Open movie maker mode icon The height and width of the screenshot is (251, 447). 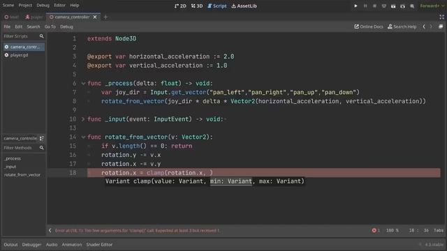pos(412,6)
